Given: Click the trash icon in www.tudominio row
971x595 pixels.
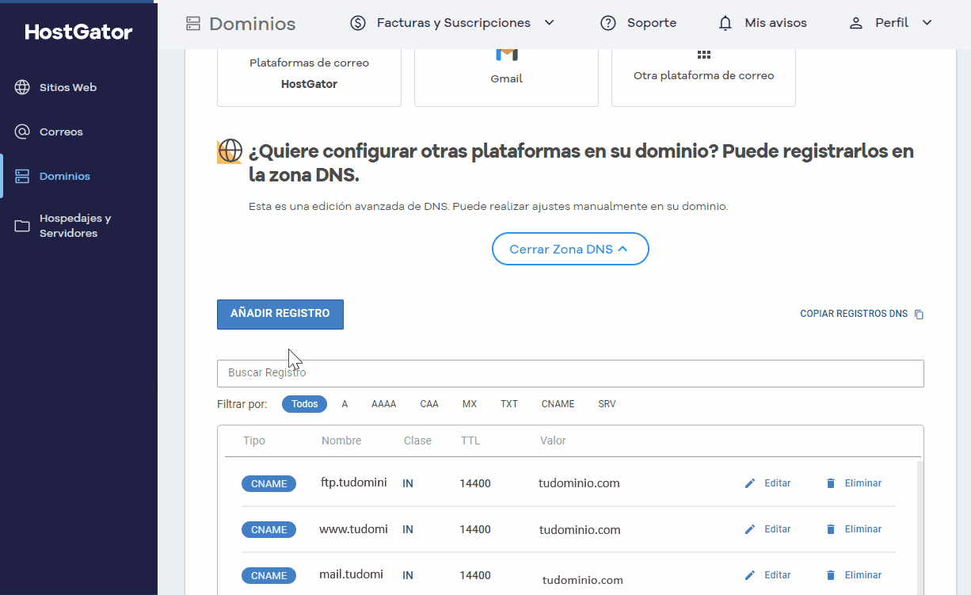Looking at the screenshot, I should pos(831,529).
